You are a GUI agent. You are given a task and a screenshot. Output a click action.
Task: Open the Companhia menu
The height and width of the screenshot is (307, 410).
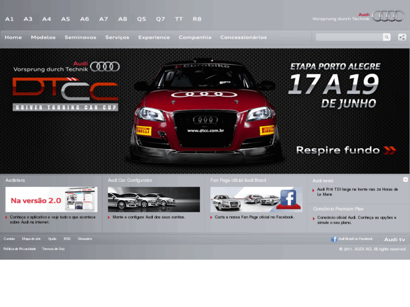pyautogui.click(x=195, y=37)
